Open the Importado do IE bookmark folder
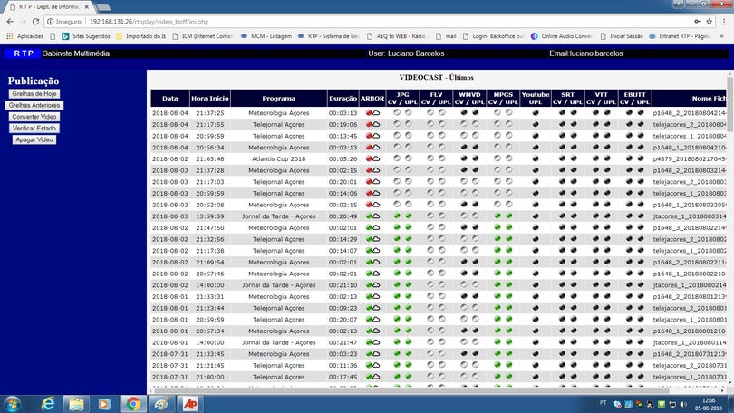This screenshot has width=734, height=413. (x=140, y=36)
